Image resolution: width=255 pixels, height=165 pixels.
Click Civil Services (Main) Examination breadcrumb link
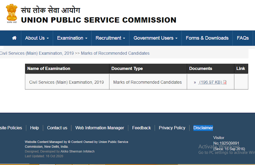click(x=37, y=53)
